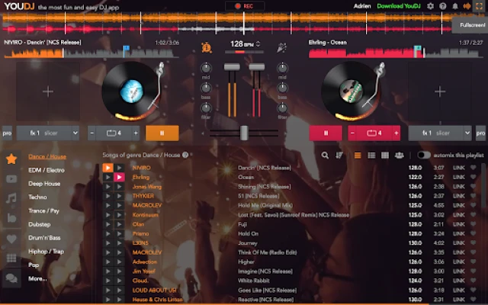This screenshot has height=305, width=488.
Task: Open the YouTube source in sidebar
Action: click(11, 179)
